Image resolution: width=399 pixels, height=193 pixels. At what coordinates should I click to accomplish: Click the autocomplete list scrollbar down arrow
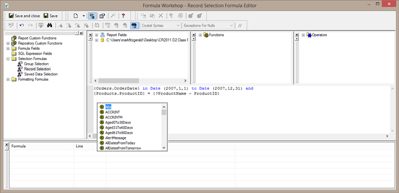tap(164, 147)
